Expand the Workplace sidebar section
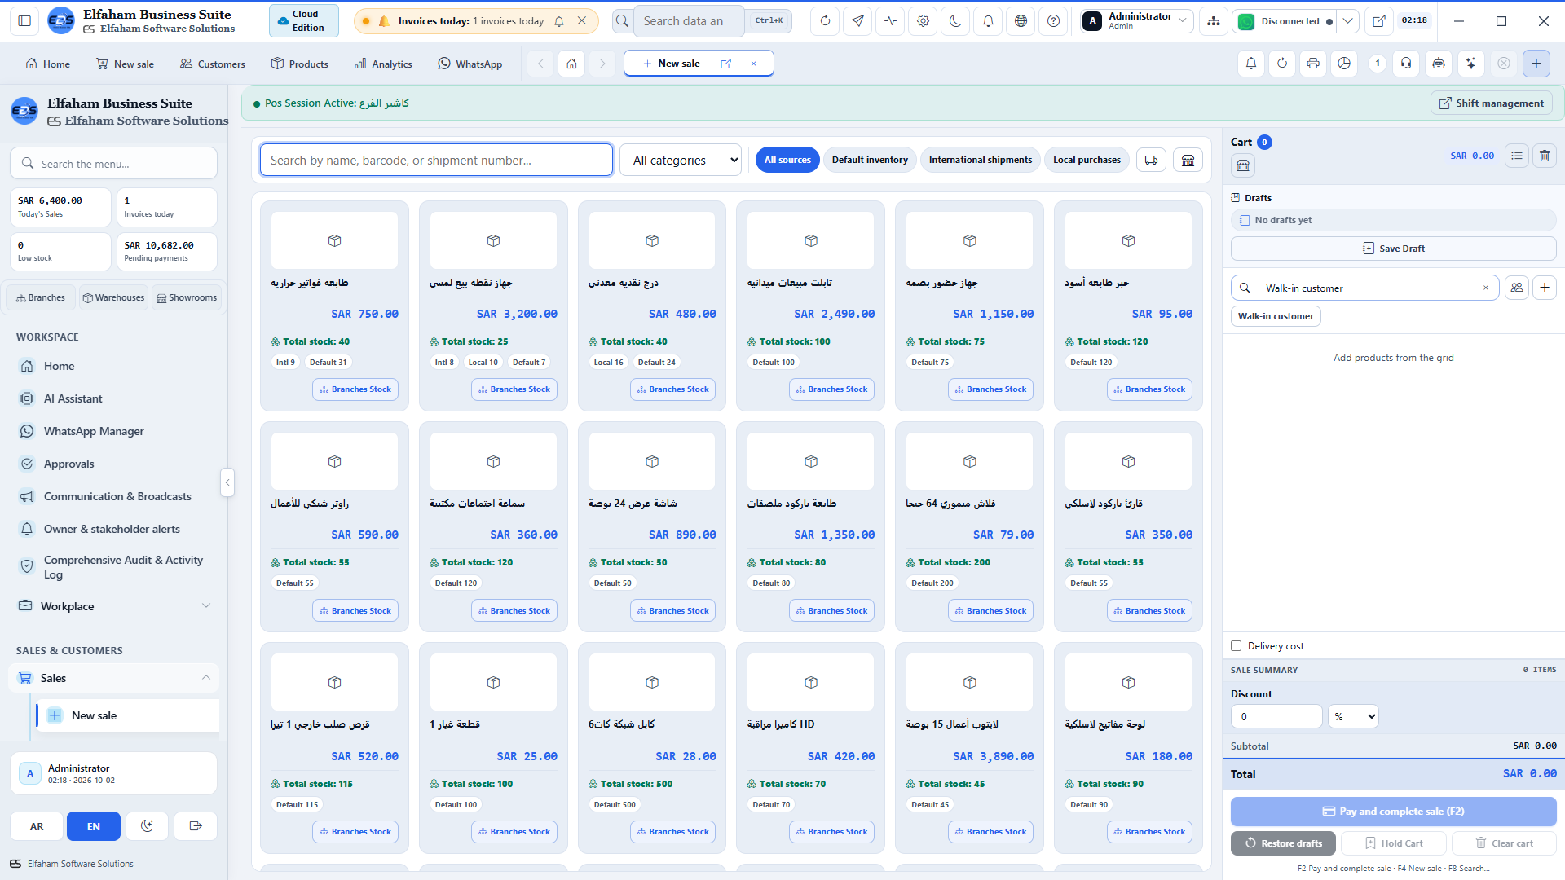Viewport: 1565px width, 880px height. pyautogui.click(x=114, y=606)
